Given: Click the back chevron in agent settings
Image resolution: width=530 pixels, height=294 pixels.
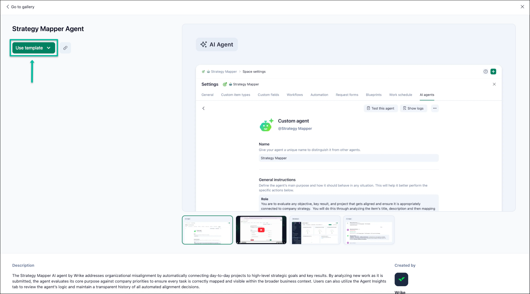Looking at the screenshot, I should tap(204, 108).
